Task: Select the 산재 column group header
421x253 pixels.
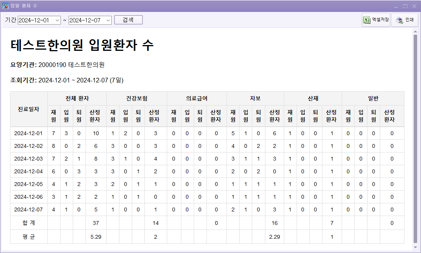Action: pos(313,99)
